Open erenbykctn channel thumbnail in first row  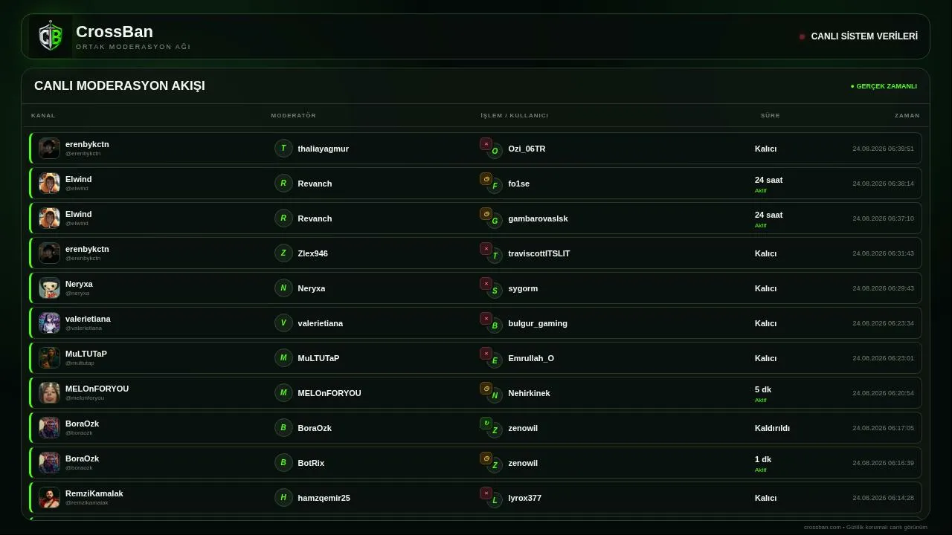tap(49, 148)
